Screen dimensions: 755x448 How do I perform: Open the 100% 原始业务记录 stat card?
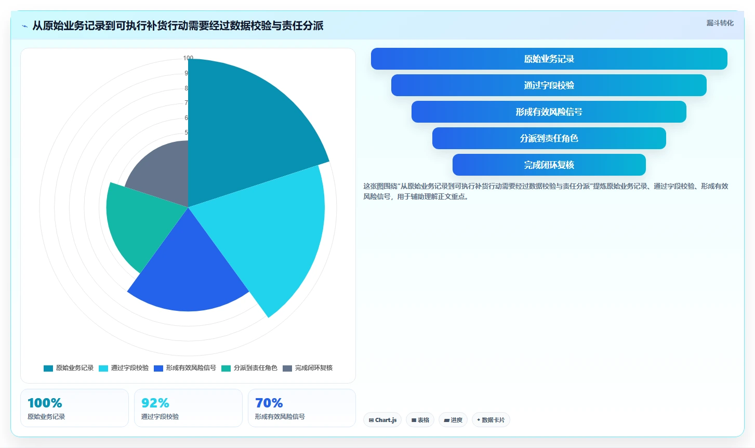point(74,408)
